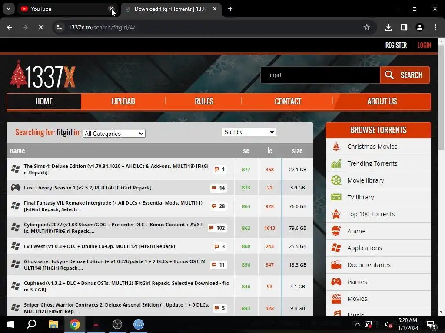This screenshot has height=333, width=445.
Task: Click the taskbar clock showing 5:20 AM
Action: (x=408, y=324)
